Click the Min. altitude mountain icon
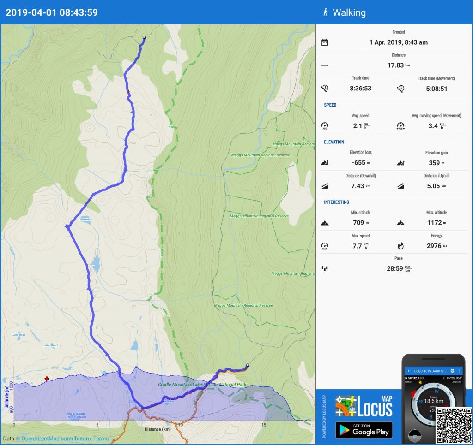473x445 pixels. [325, 223]
